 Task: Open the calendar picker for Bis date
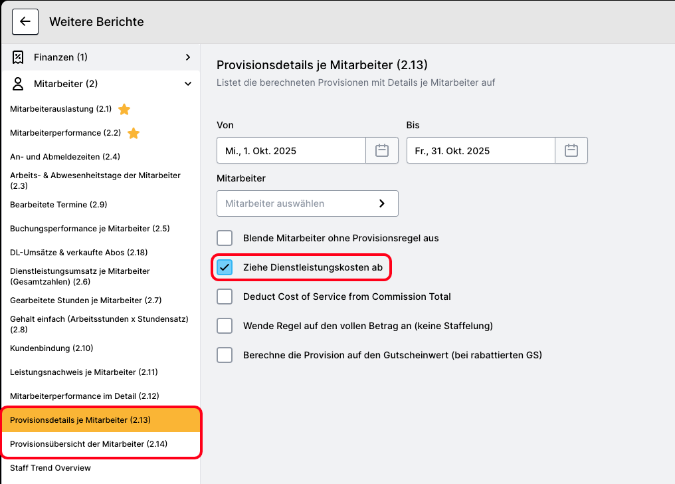click(571, 150)
